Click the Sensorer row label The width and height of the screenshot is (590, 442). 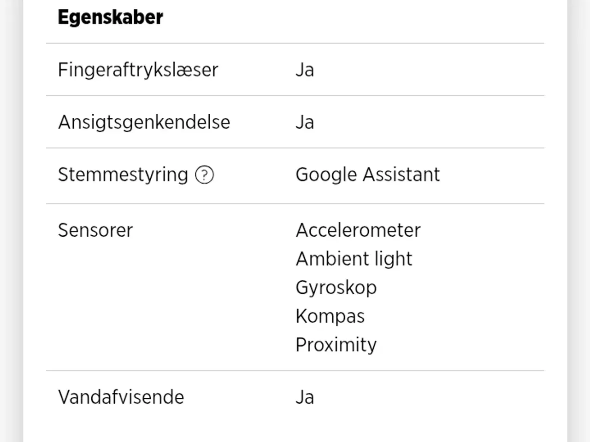click(x=95, y=230)
